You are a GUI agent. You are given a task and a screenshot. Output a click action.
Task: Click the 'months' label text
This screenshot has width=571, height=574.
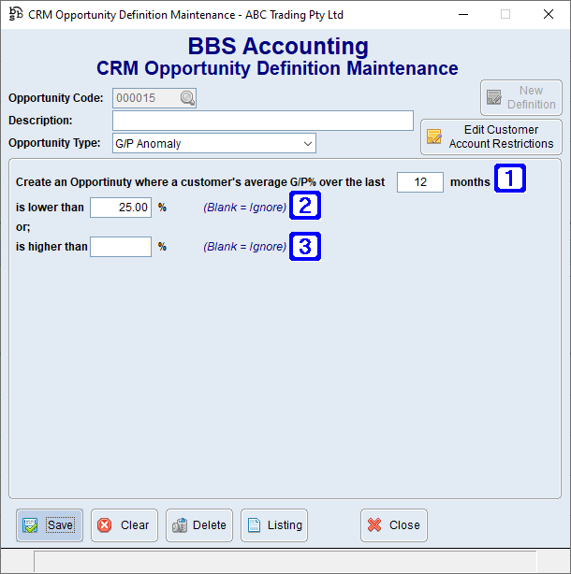470,182
